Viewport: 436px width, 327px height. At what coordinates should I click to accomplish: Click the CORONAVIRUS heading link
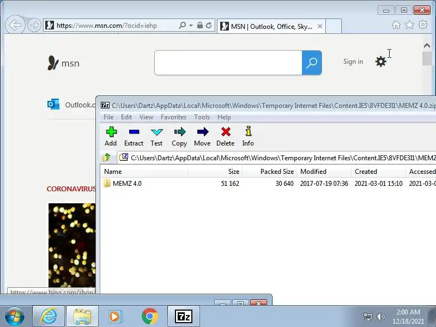pos(71,189)
